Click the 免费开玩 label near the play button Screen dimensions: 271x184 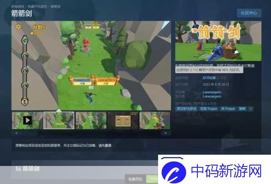[x=135, y=179]
